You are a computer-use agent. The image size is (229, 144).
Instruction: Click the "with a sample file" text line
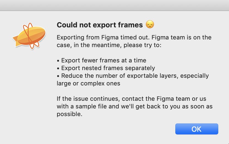[135, 106]
